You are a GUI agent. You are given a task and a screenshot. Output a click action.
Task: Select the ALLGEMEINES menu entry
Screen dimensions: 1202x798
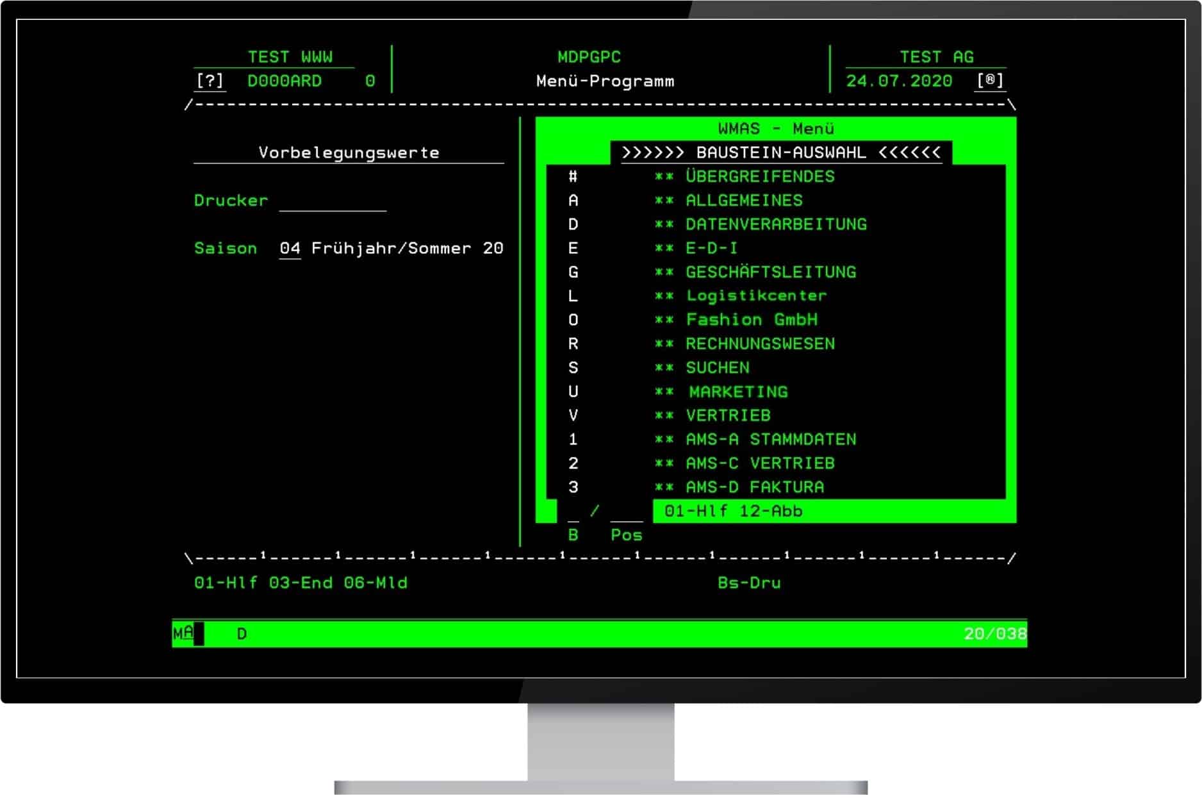click(x=744, y=201)
